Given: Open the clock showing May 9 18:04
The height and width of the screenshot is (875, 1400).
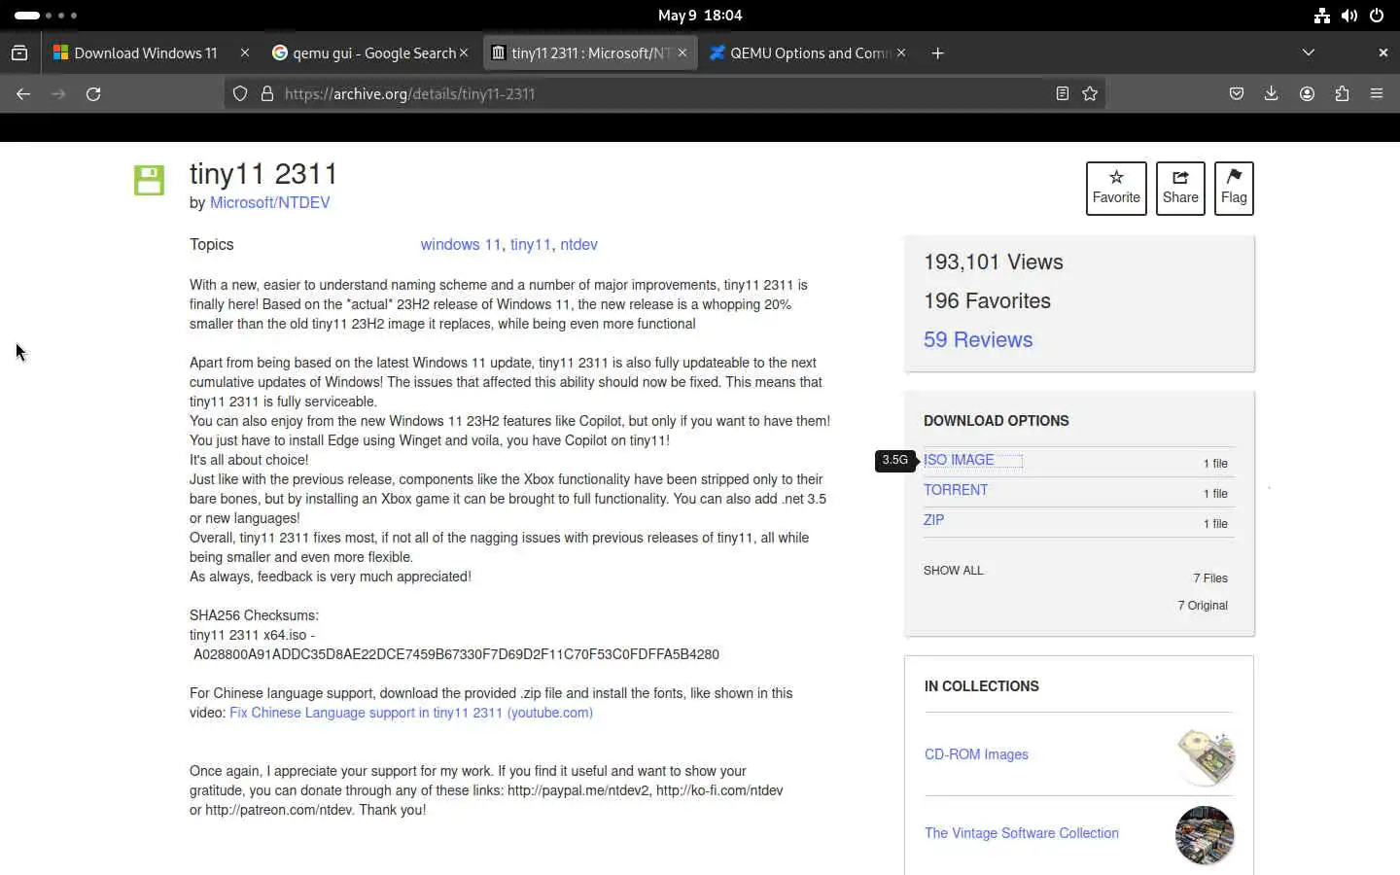Looking at the screenshot, I should coord(700,16).
